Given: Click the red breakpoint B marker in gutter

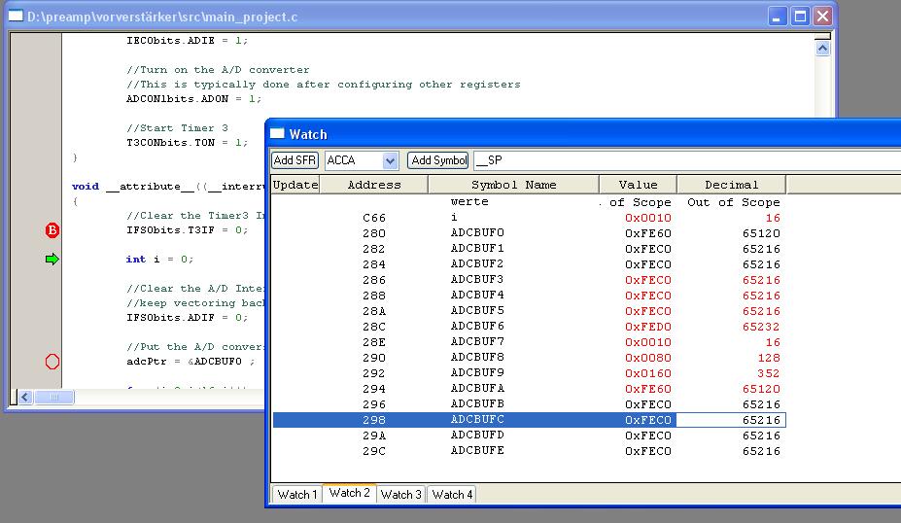Looking at the screenshot, I should (x=52, y=230).
